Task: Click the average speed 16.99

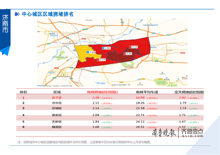Action: pyautogui.click(x=140, y=98)
